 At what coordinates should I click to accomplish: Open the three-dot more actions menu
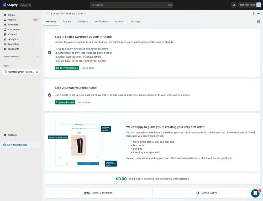pos(259,14)
